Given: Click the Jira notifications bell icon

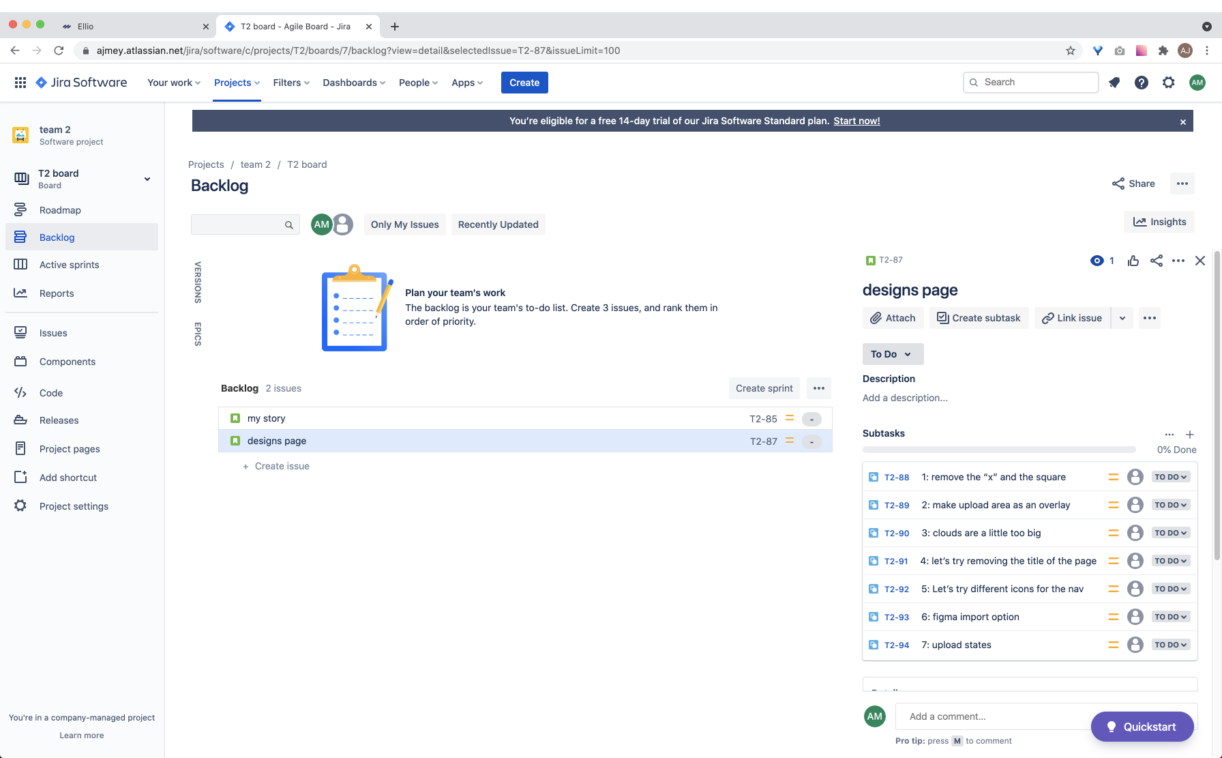Looking at the screenshot, I should coord(1114,83).
